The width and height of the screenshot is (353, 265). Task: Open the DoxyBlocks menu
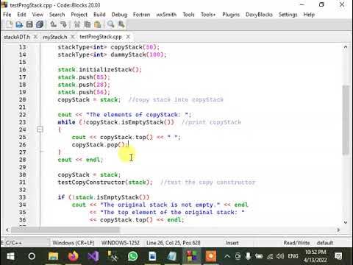(x=259, y=15)
